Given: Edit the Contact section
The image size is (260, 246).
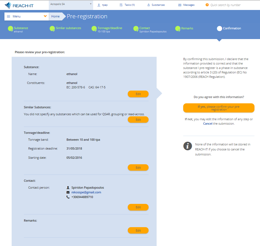Looking at the screenshot, I should [138, 207].
